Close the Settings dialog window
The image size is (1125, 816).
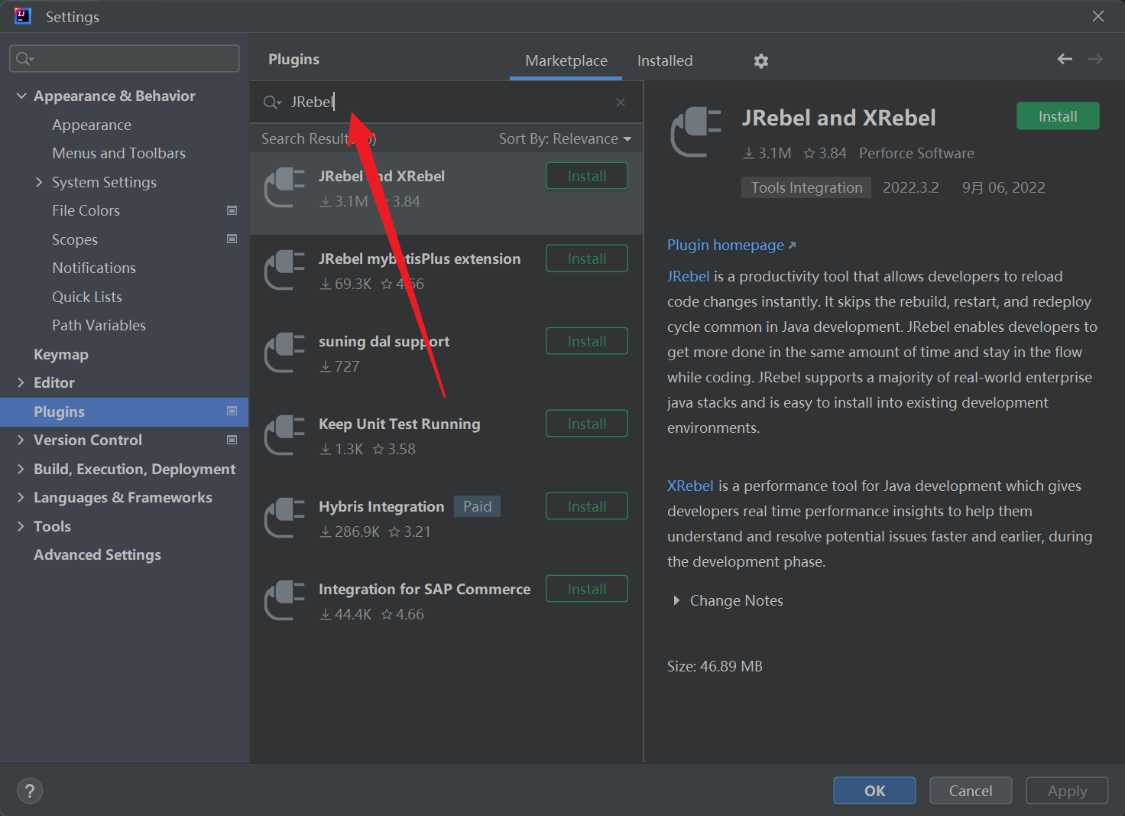click(1098, 16)
